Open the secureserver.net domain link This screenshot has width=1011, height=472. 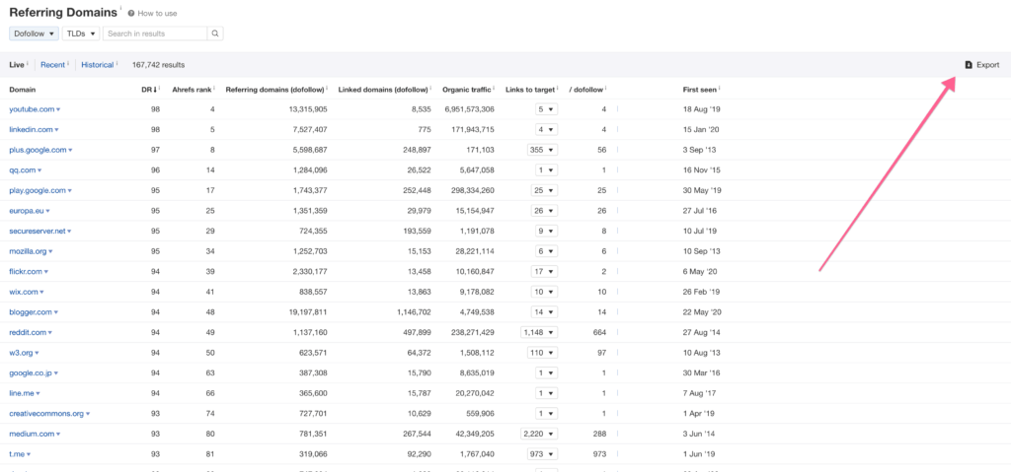[38, 232]
